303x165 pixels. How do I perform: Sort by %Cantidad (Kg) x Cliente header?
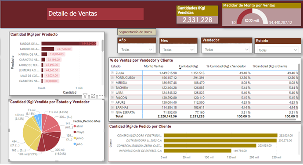270,66
